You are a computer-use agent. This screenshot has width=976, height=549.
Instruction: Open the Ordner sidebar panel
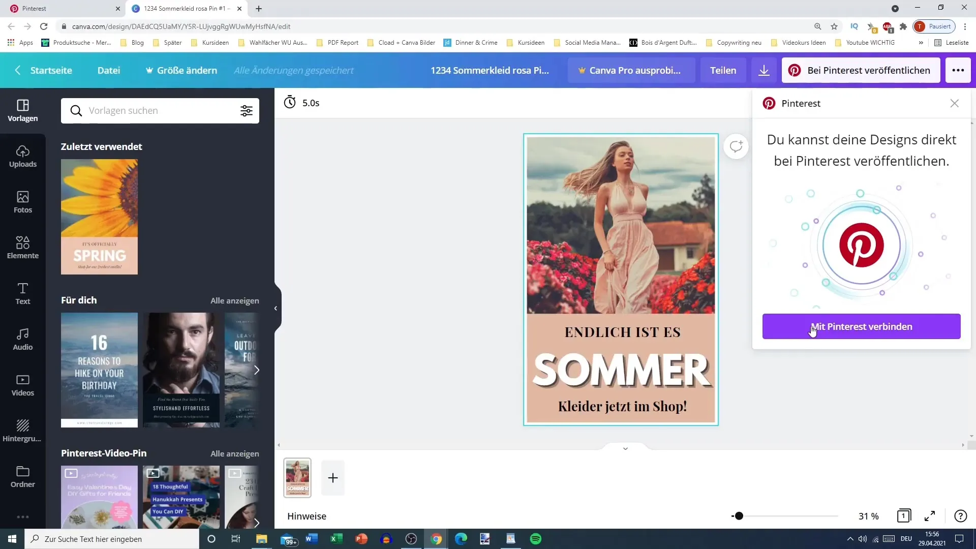[x=22, y=476]
